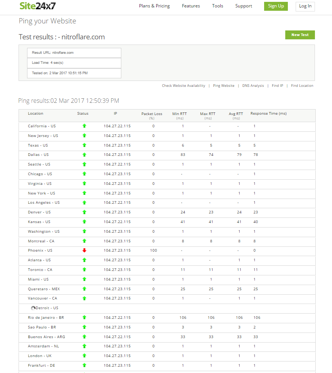The height and width of the screenshot is (373, 332).
Task: Open the Ping Website link
Action: coord(224,86)
